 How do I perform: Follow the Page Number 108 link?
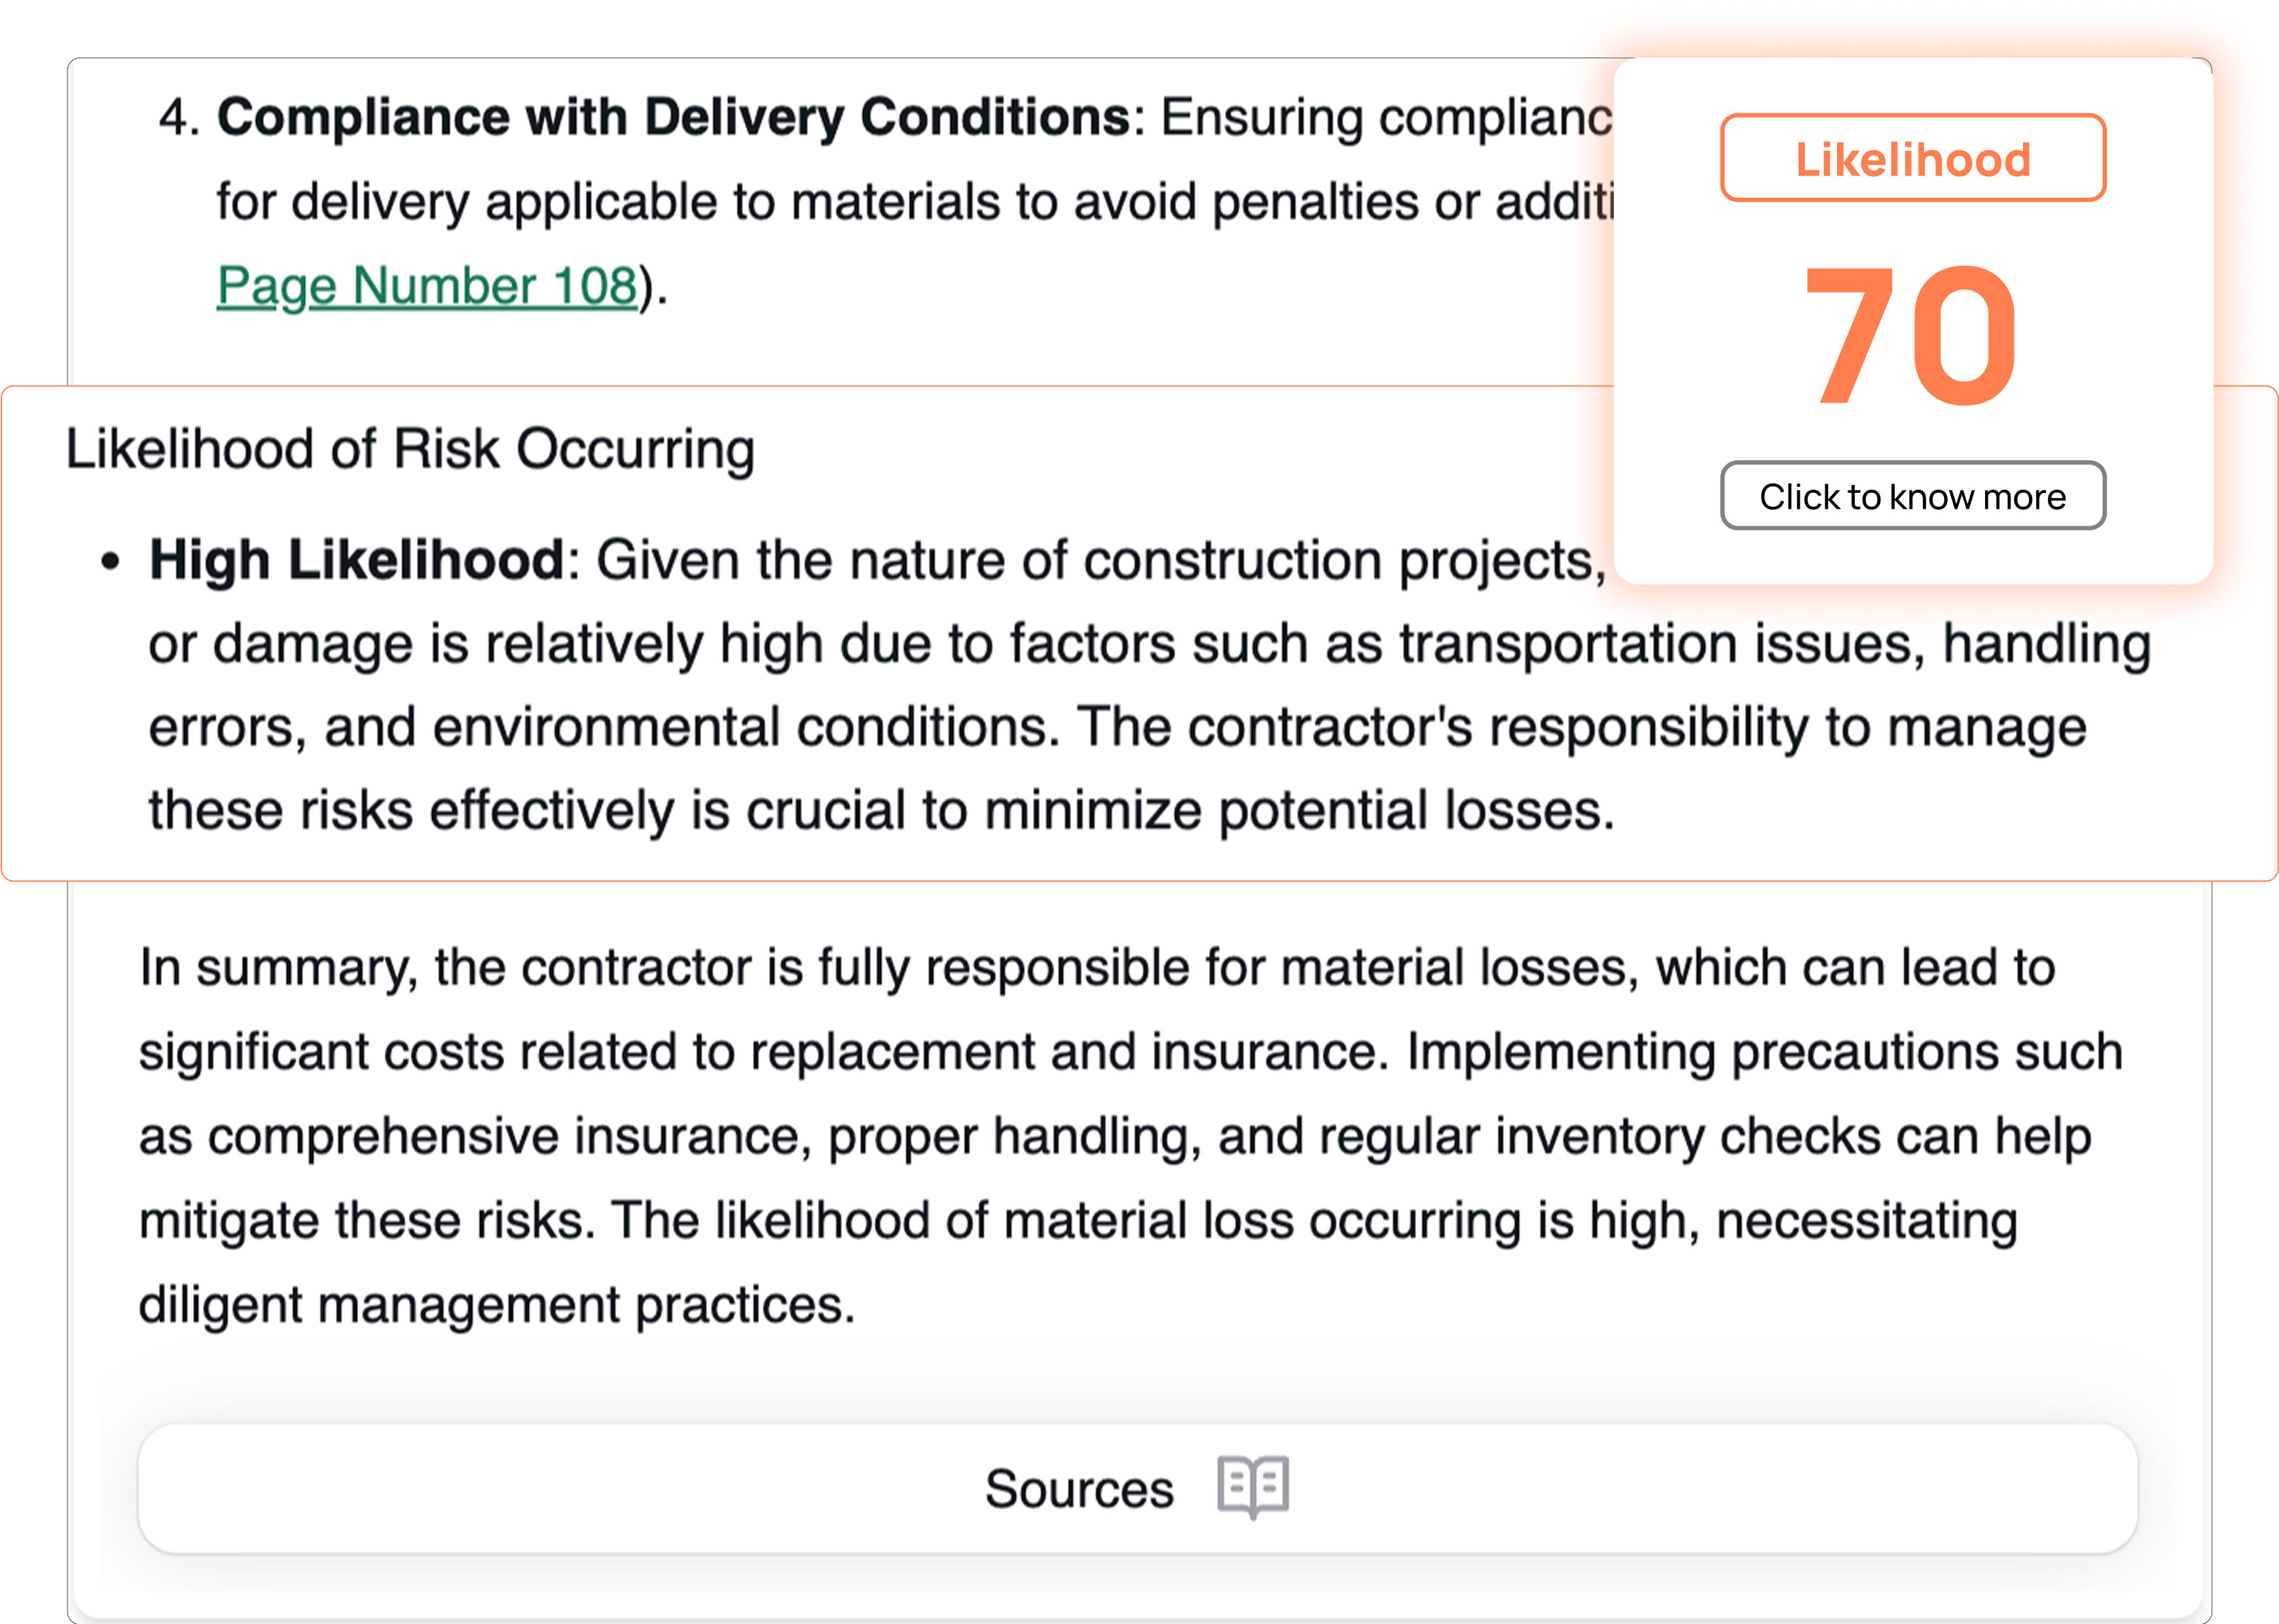427,286
